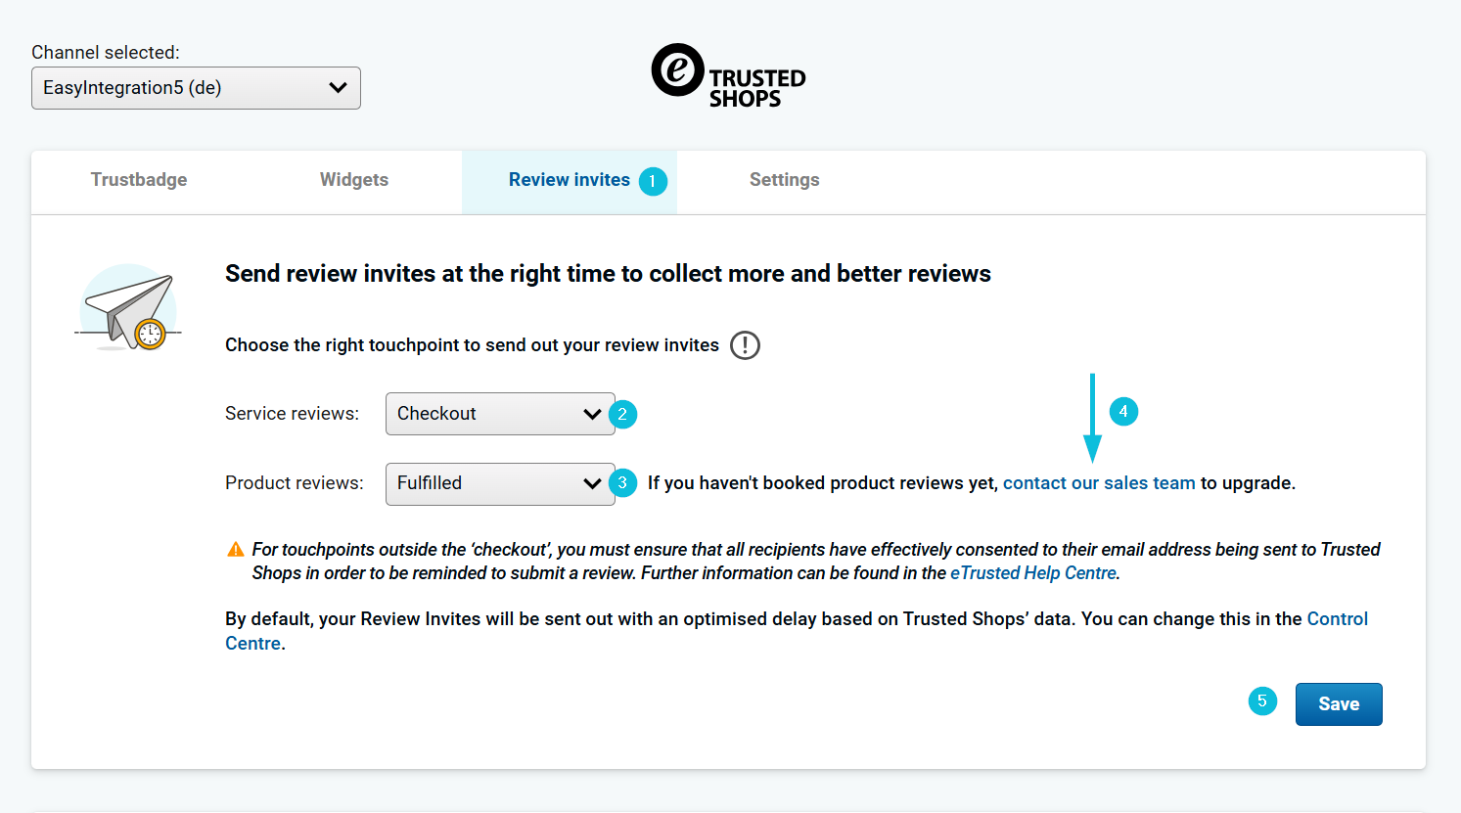Follow the contact our sales team link
Viewport: 1461px width, 813px height.
(1098, 483)
